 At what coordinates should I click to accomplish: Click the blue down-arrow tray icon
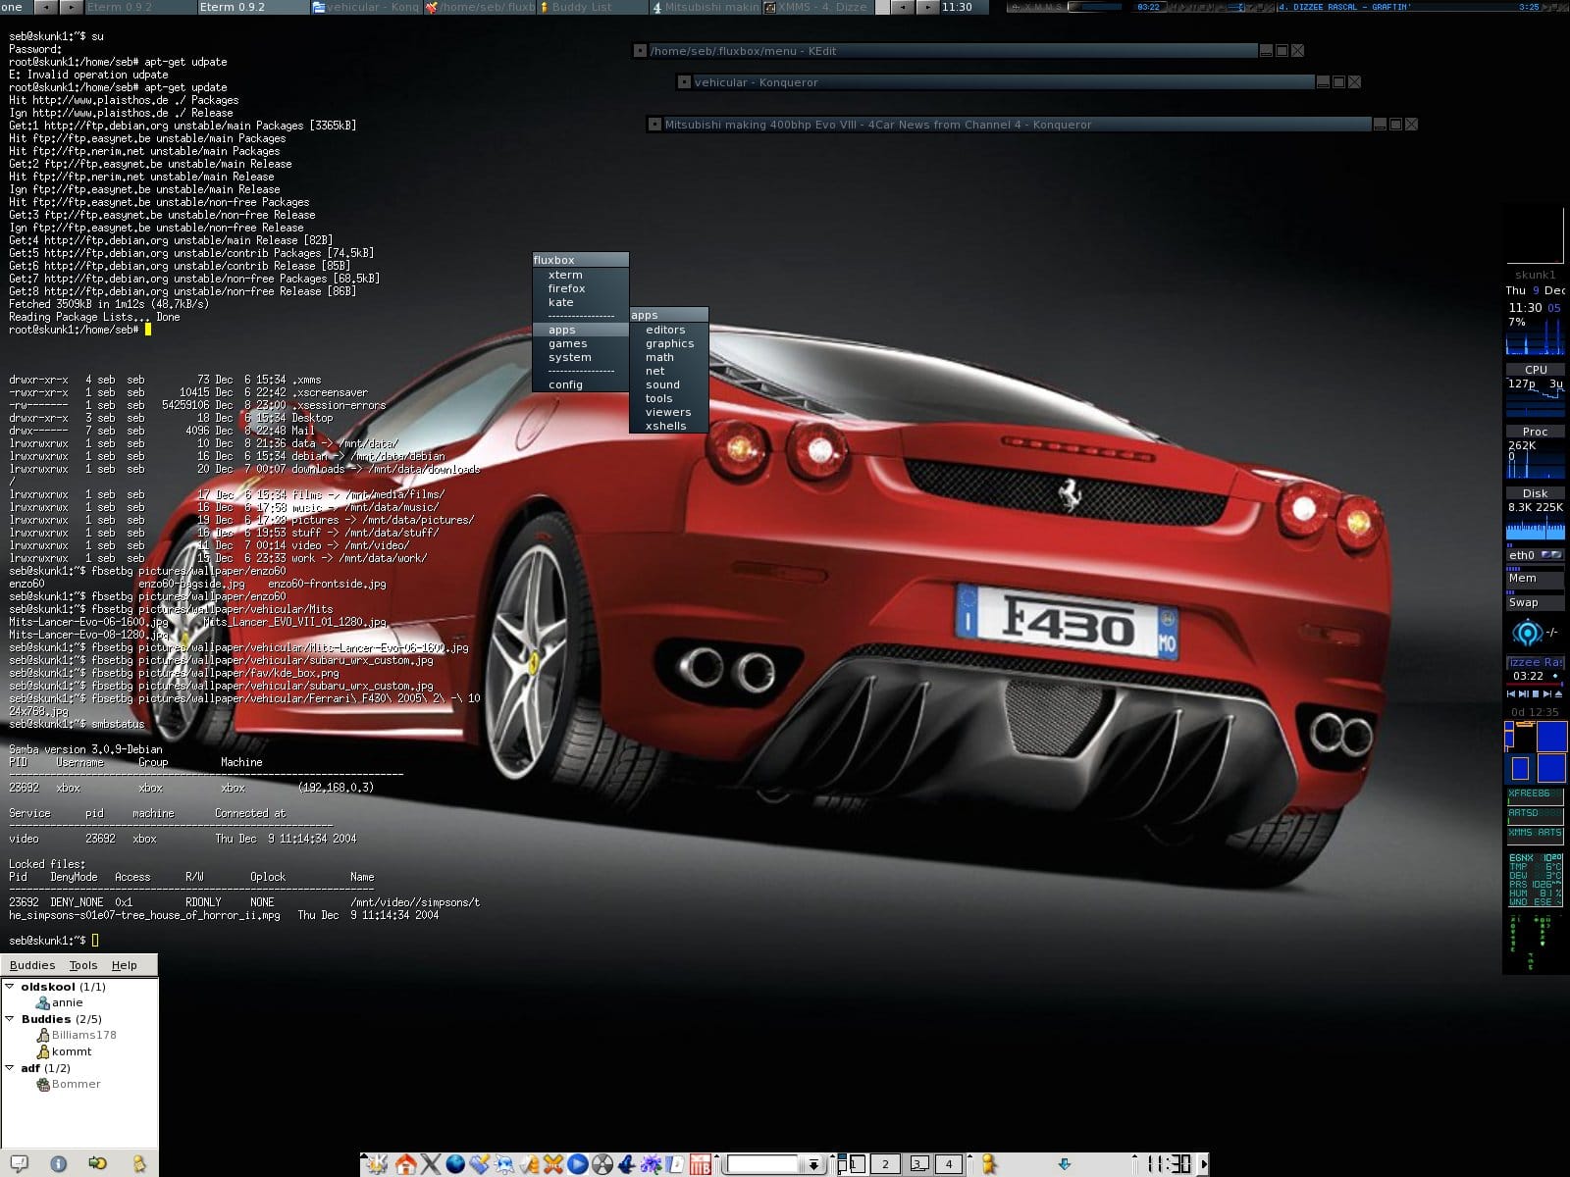point(1065,1164)
